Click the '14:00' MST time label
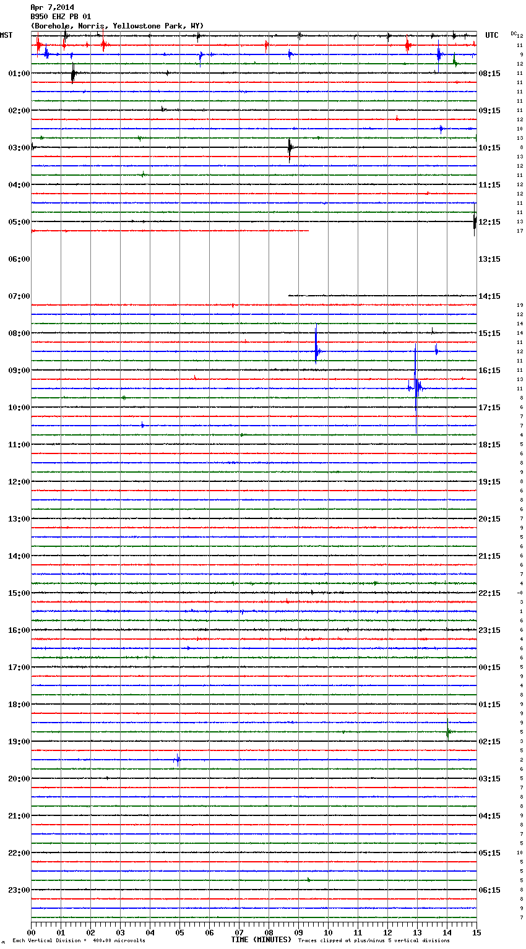The width and height of the screenshot is (526, 949). 19,556
